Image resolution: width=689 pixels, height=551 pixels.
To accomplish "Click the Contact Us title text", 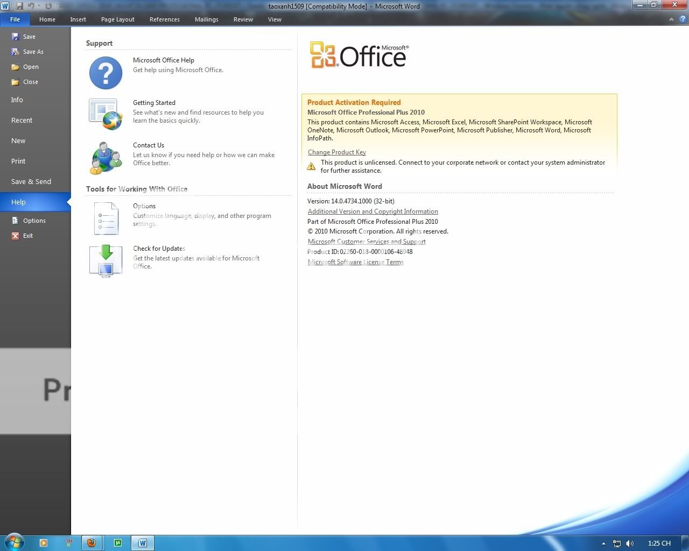I will tap(149, 145).
